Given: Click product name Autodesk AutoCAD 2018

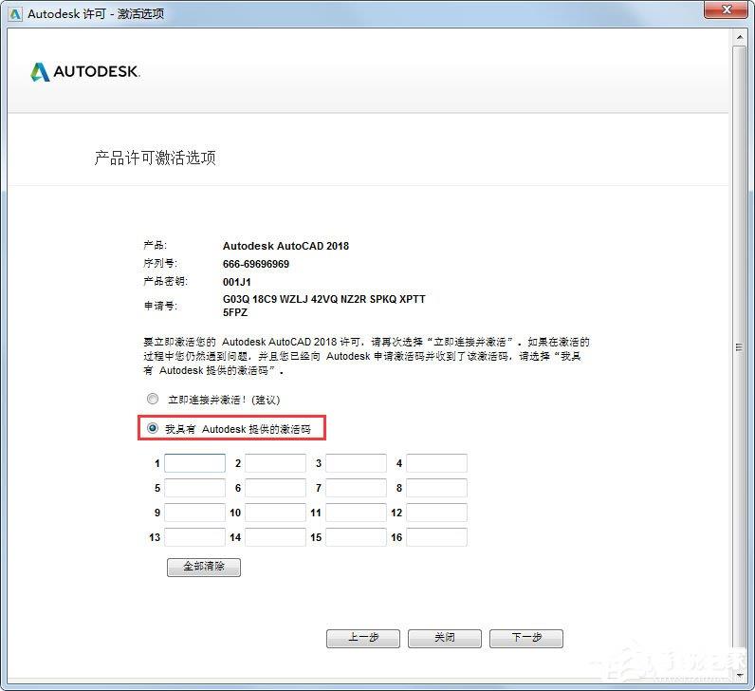Looking at the screenshot, I should [x=285, y=246].
